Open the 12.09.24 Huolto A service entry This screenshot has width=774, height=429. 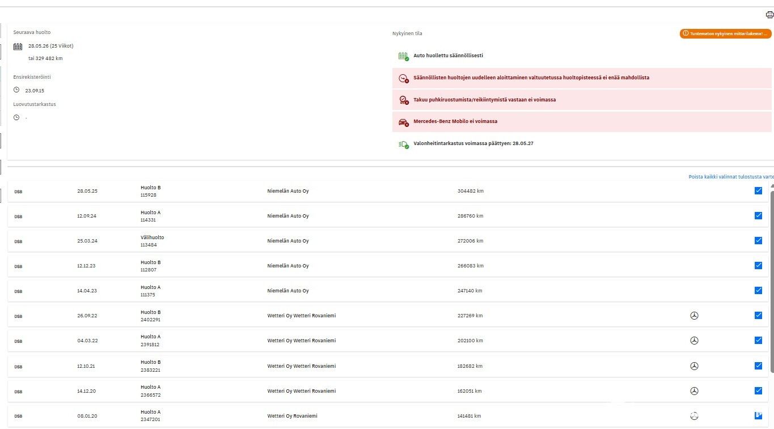click(150, 216)
